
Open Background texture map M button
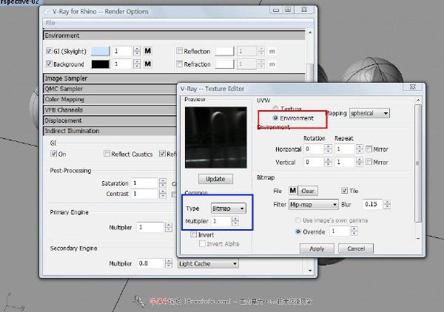[x=147, y=64]
